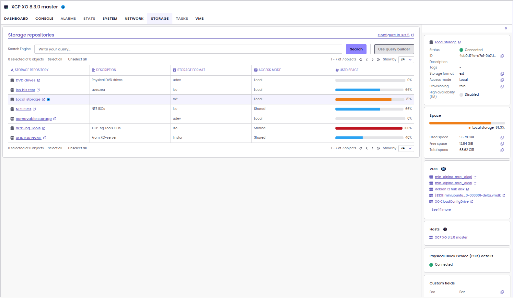Open the top Show by dropdown

(406, 59)
